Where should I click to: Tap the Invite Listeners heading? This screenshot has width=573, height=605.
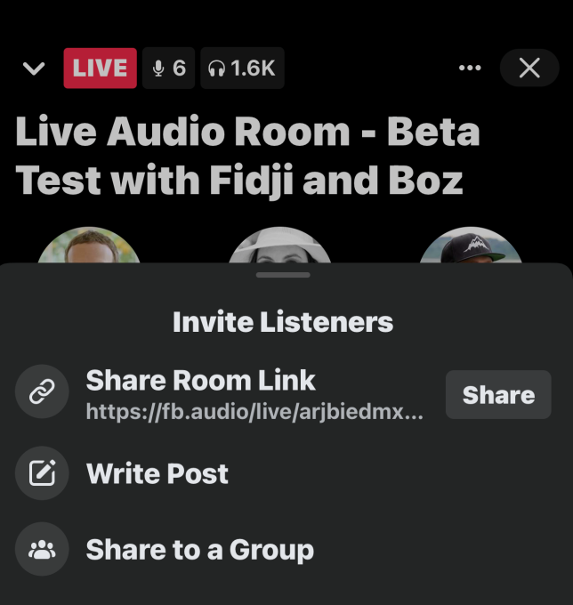pos(283,321)
